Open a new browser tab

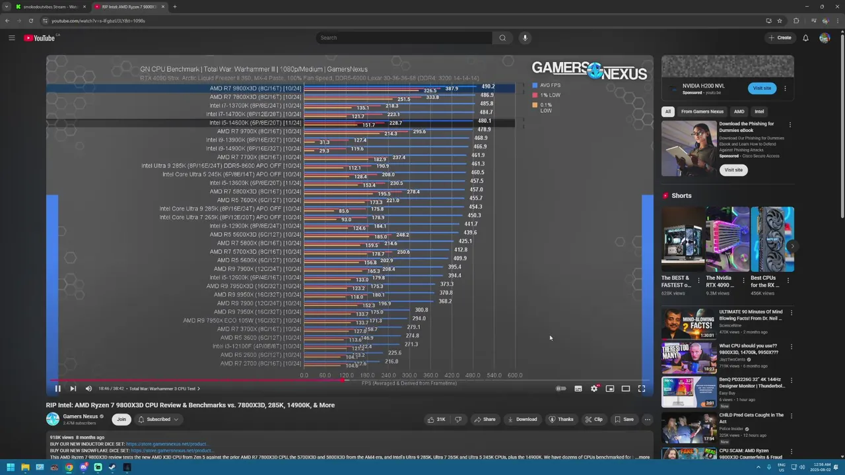[x=174, y=7]
